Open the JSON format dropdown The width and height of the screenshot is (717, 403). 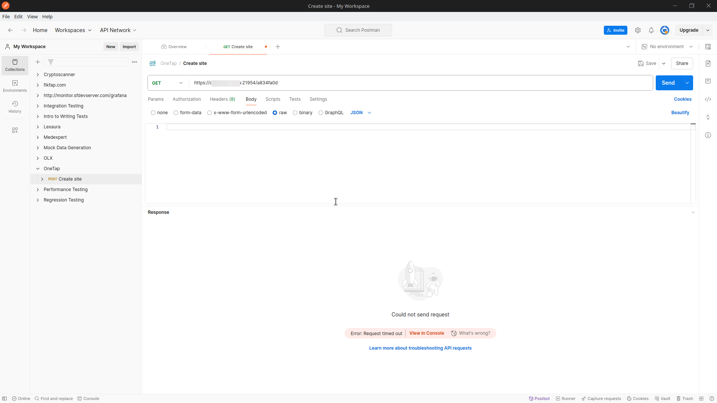pyautogui.click(x=361, y=113)
